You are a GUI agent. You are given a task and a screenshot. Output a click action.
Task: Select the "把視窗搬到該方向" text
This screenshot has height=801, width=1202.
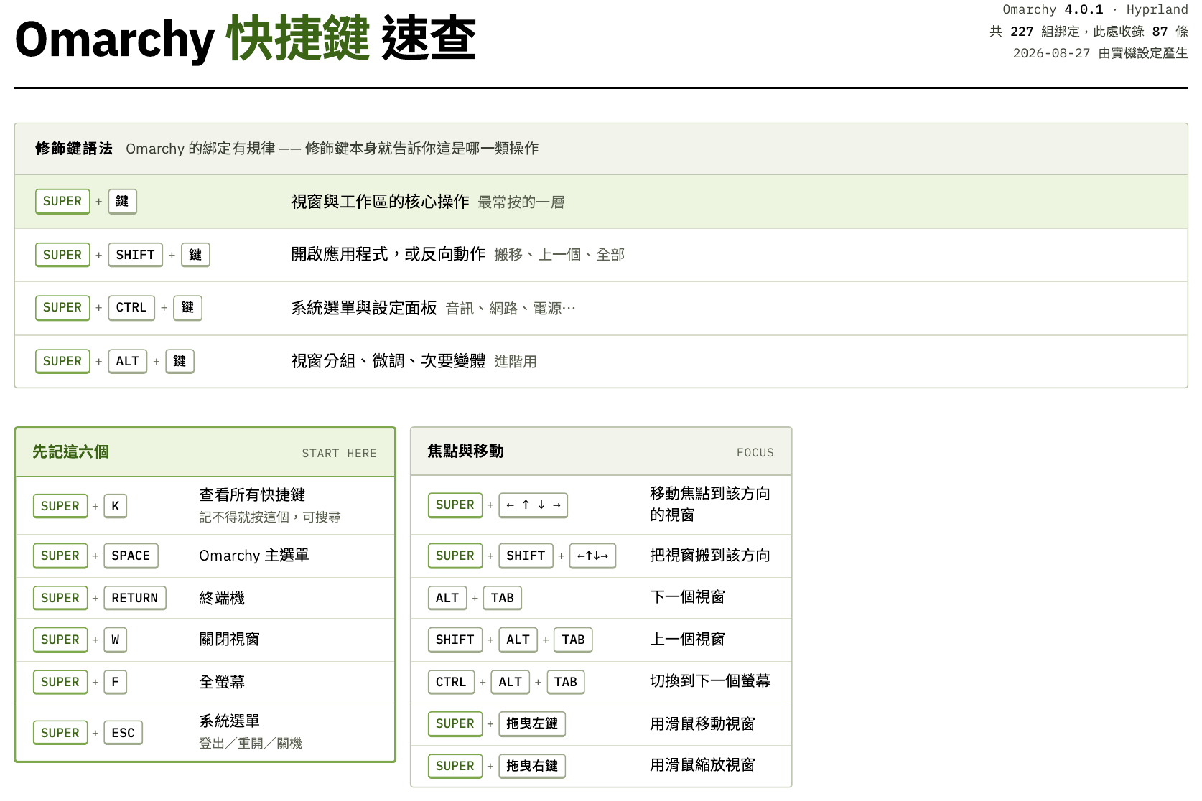pyautogui.click(x=710, y=556)
